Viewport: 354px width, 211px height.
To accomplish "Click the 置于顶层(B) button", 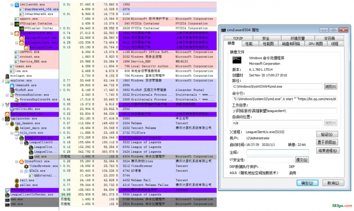I will pos(327,142).
